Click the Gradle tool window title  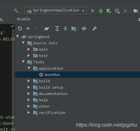point(24,19)
